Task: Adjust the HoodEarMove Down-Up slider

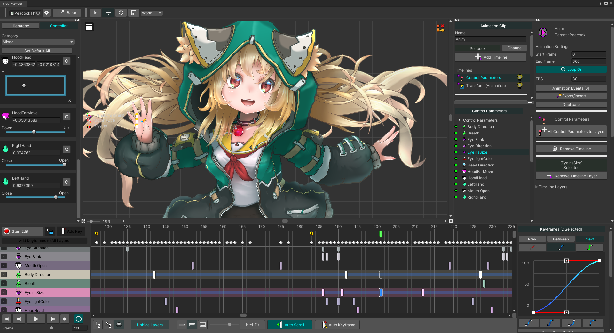Action: click(x=35, y=132)
